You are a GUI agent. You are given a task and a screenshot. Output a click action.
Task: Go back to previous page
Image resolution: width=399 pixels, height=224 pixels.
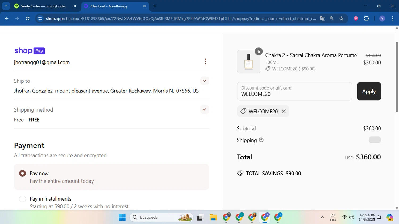click(x=7, y=19)
